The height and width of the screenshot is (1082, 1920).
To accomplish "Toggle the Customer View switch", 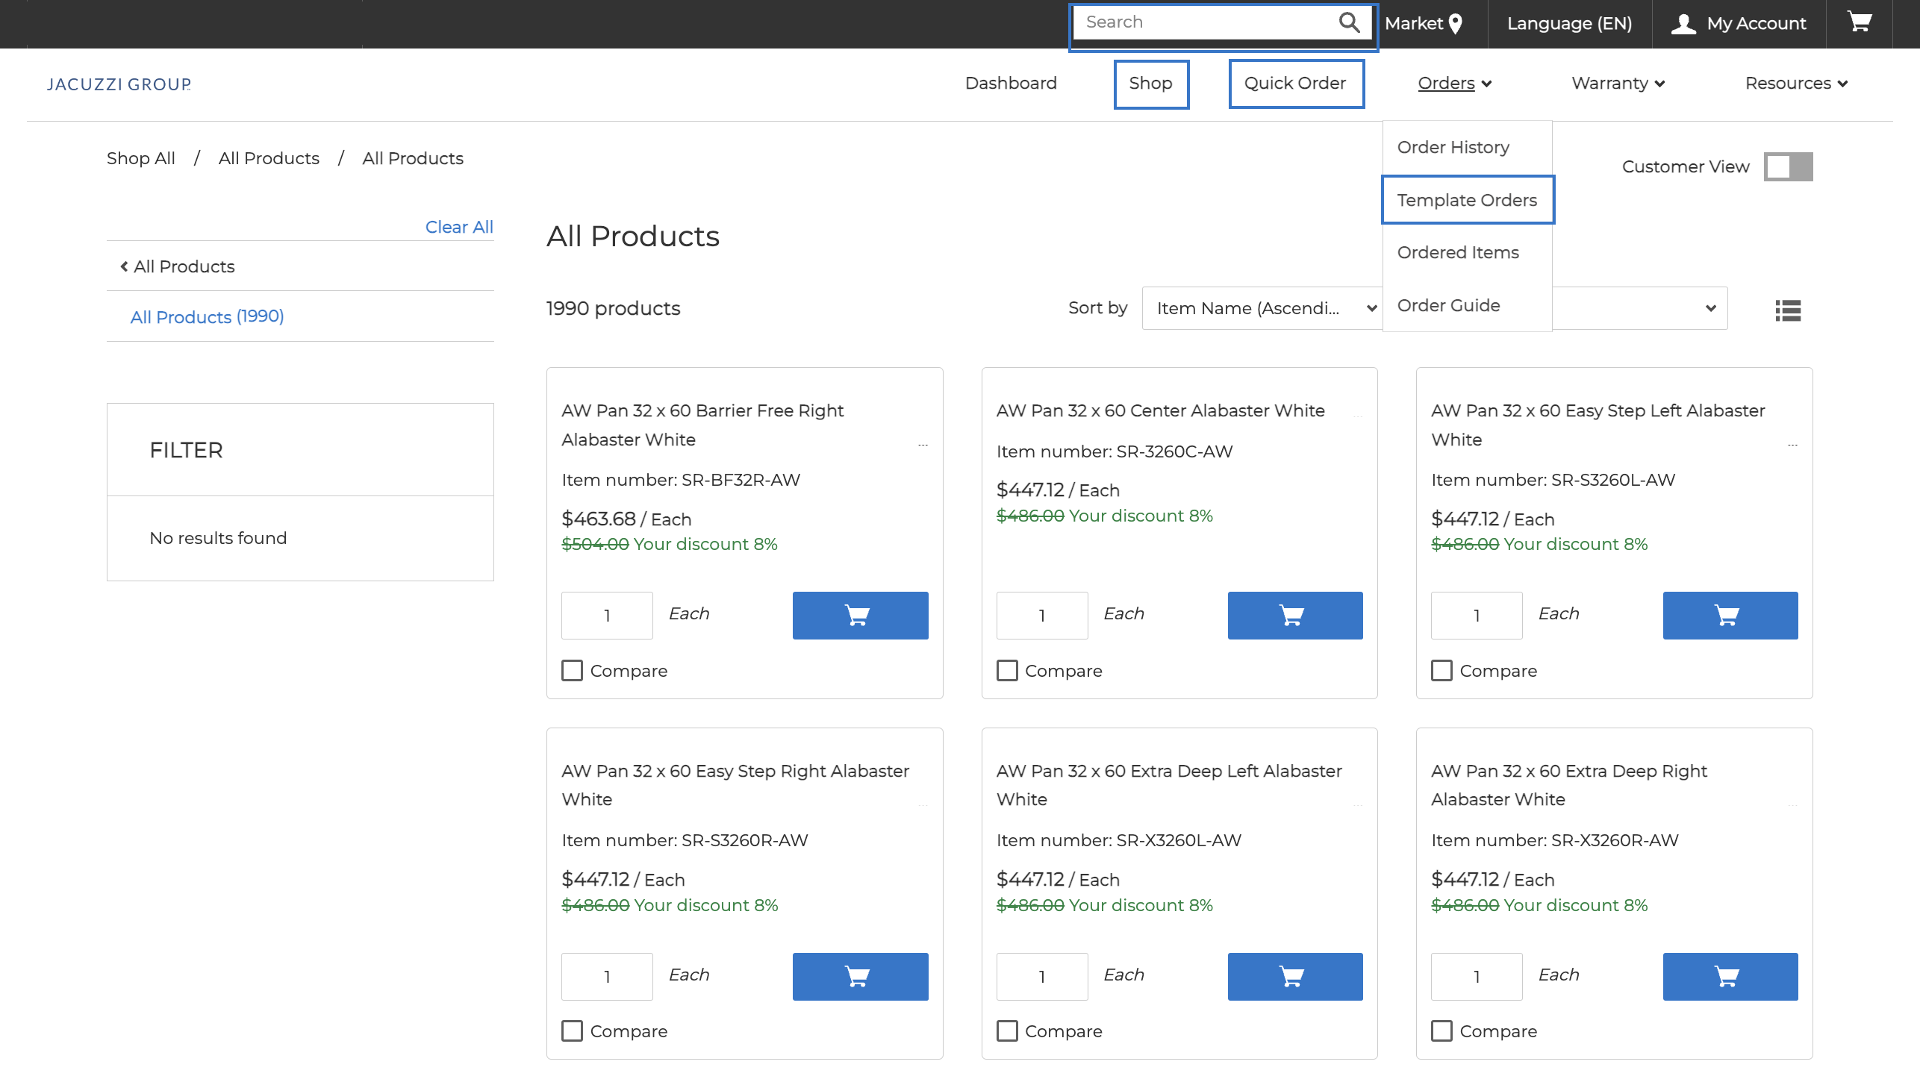I will click(x=1788, y=166).
